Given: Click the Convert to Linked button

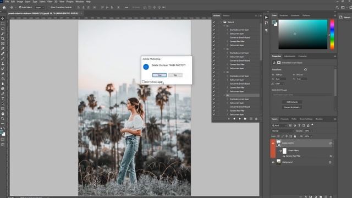Looking at the screenshot, I should pyautogui.click(x=292, y=107).
